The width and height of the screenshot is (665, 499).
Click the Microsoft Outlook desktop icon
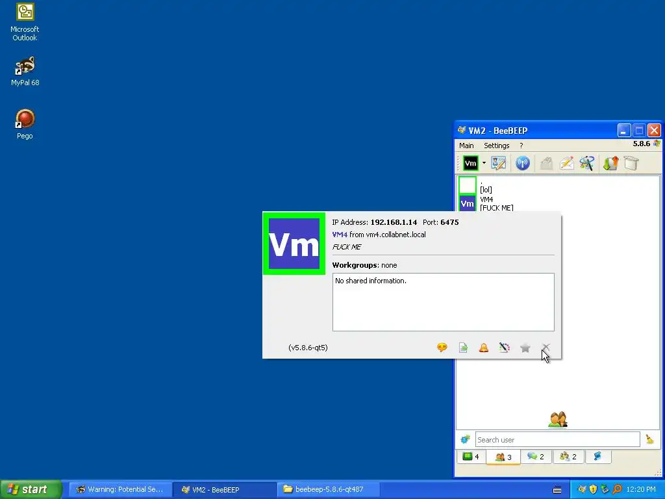25,22
